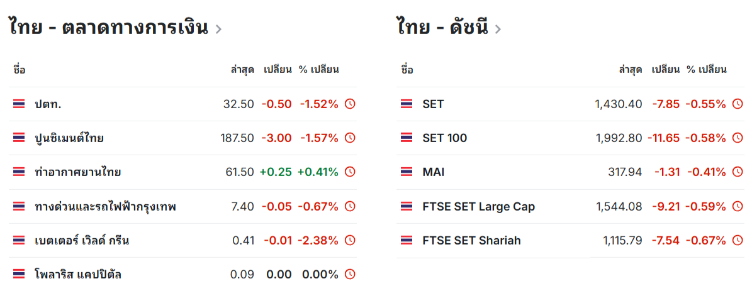This screenshot has width=752, height=286.
Task: Click the Thai flag icon next to FTSE SET Shariah
Action: [x=407, y=241]
